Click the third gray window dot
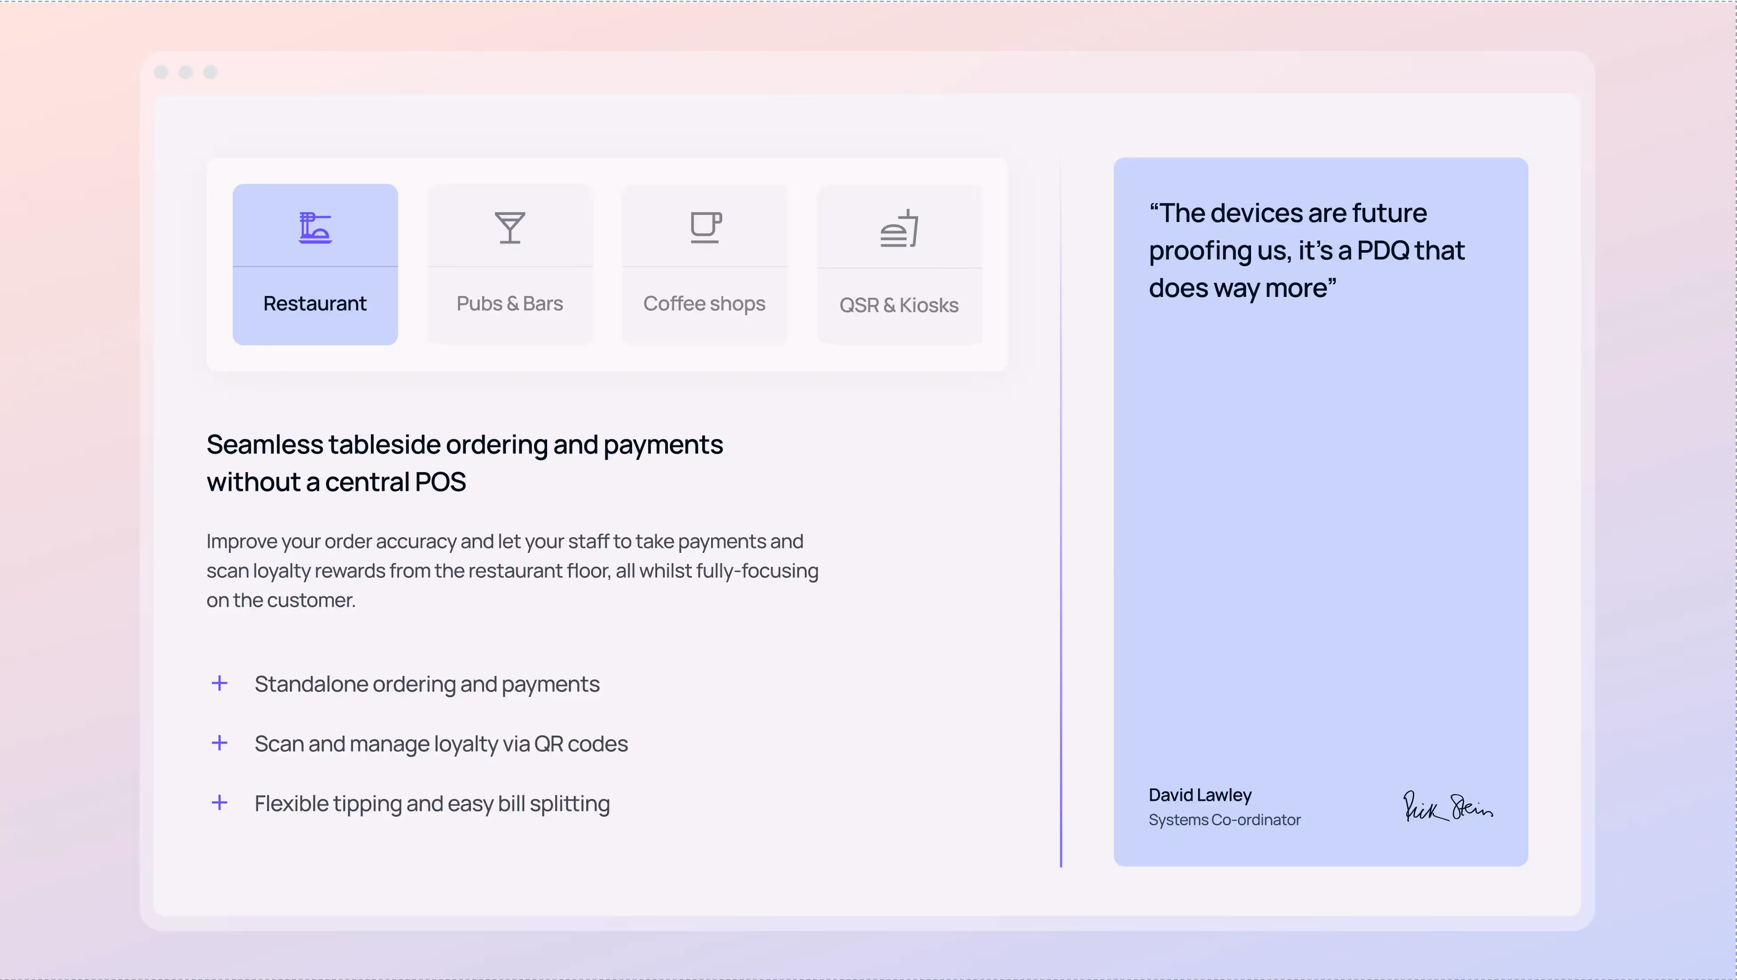The image size is (1737, 980). coord(211,72)
